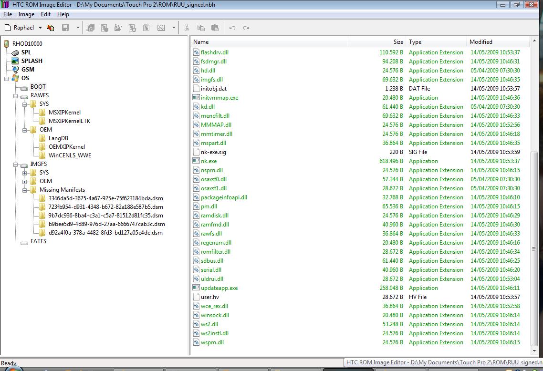
Task: Open the toolbar dropdown arrow before the scissors icon
Action: 174,28
